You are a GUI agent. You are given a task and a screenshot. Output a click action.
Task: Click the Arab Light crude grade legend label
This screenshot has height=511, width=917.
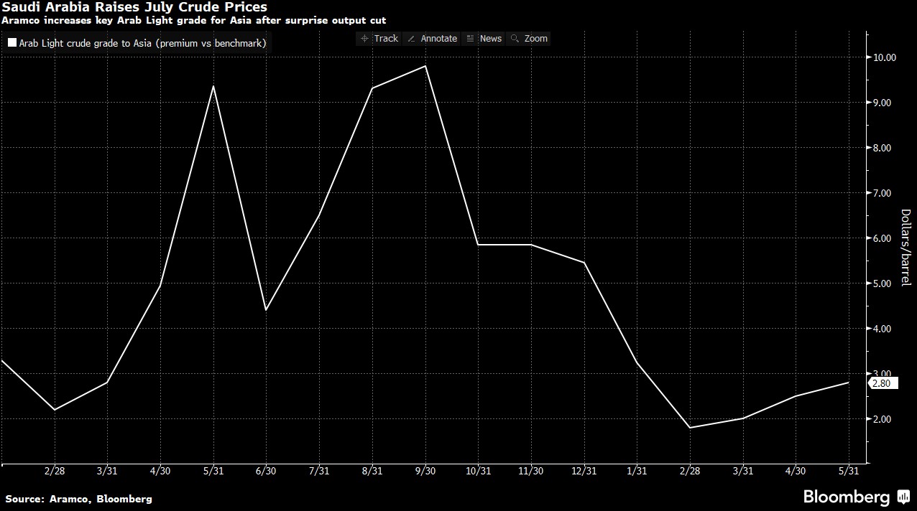[x=143, y=43]
